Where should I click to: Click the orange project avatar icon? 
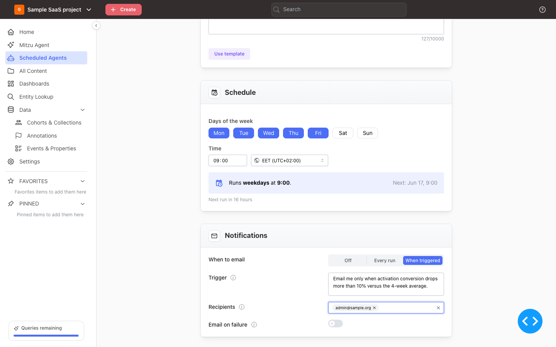(19, 10)
